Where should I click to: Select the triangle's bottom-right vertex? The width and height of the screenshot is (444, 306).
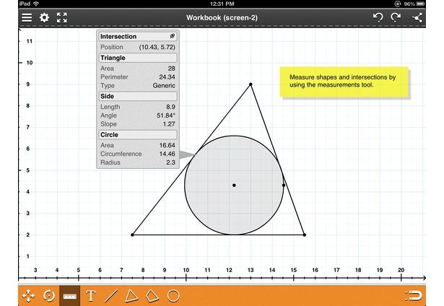coord(305,235)
